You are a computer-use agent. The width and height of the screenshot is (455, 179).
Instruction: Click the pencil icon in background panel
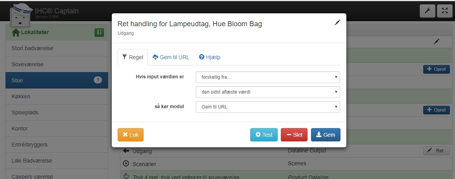tap(437, 41)
